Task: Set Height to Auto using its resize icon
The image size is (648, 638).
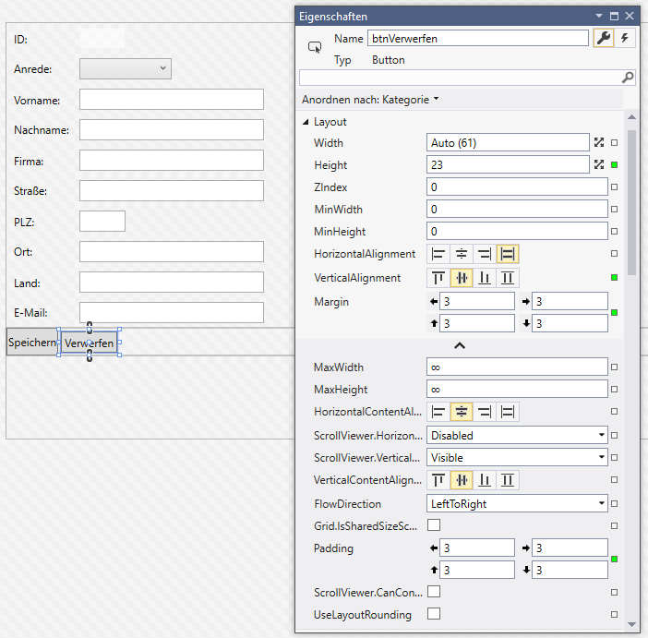Action: (x=599, y=164)
